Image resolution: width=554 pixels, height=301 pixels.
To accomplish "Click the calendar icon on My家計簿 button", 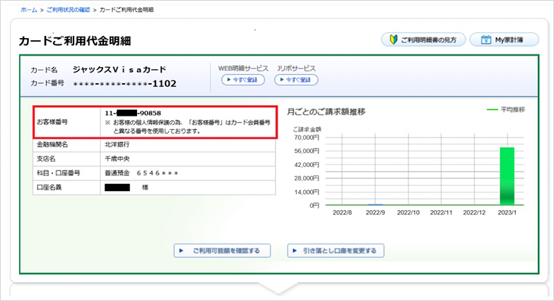I will click(x=485, y=40).
